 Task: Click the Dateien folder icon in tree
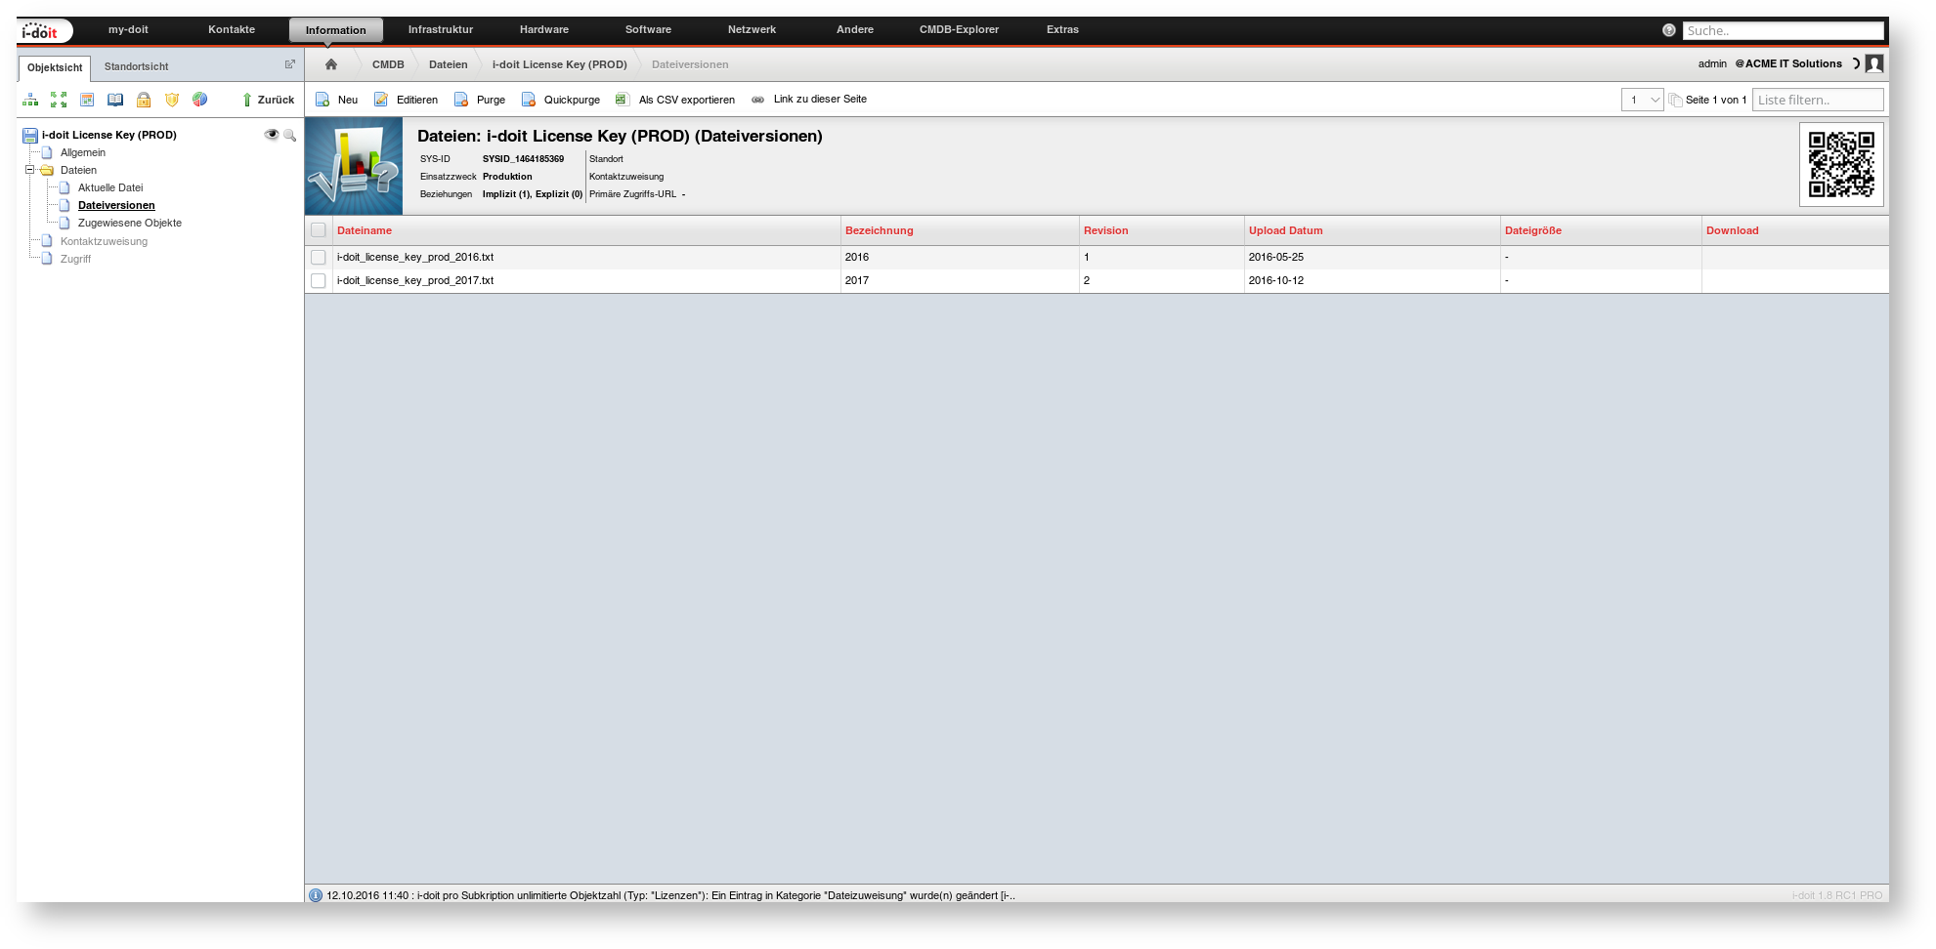47,170
